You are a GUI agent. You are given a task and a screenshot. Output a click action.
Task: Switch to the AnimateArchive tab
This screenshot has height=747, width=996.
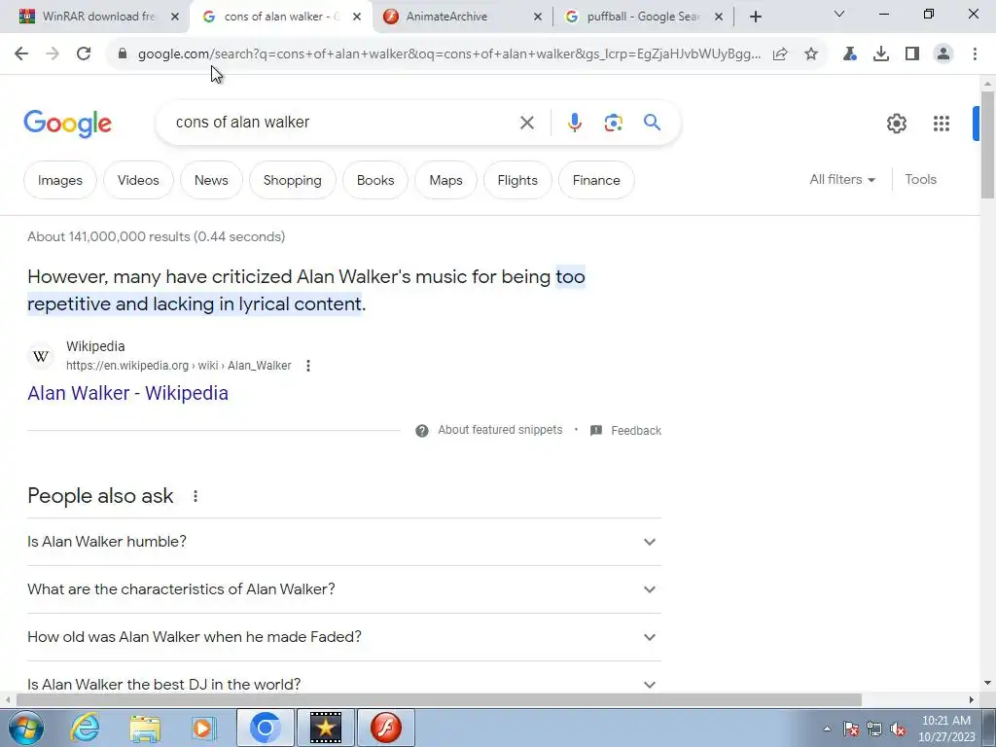[x=462, y=17]
